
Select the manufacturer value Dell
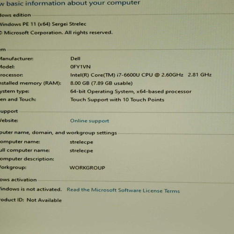tap(75, 58)
